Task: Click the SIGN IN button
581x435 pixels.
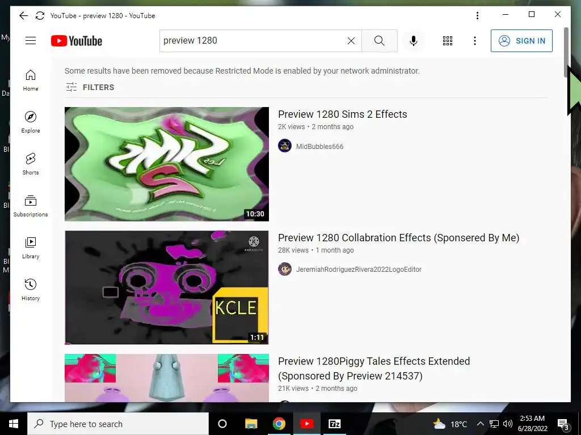Action: (521, 41)
